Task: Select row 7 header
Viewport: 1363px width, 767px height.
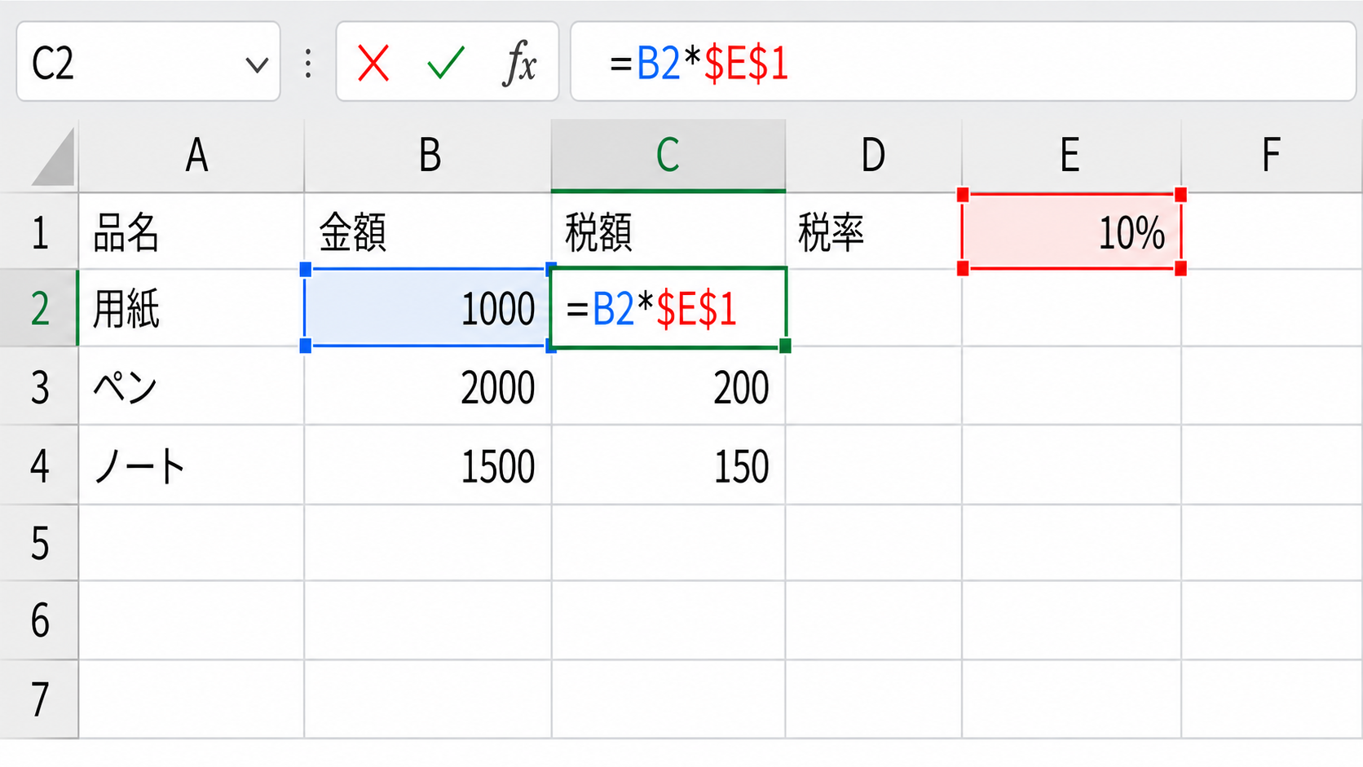Action: point(39,699)
